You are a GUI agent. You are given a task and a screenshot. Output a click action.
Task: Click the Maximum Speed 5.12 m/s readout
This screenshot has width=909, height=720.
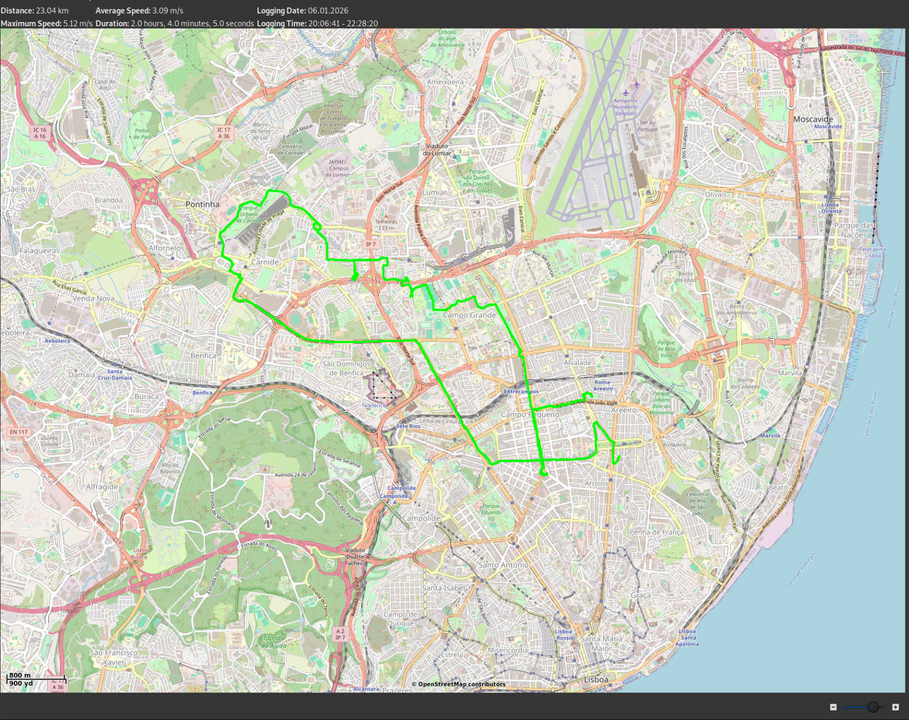(x=47, y=24)
